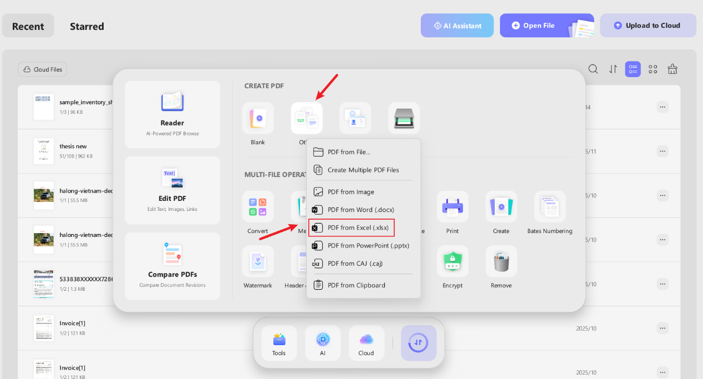Open more options for last Invoice[1] row
703x379 pixels.
point(663,372)
